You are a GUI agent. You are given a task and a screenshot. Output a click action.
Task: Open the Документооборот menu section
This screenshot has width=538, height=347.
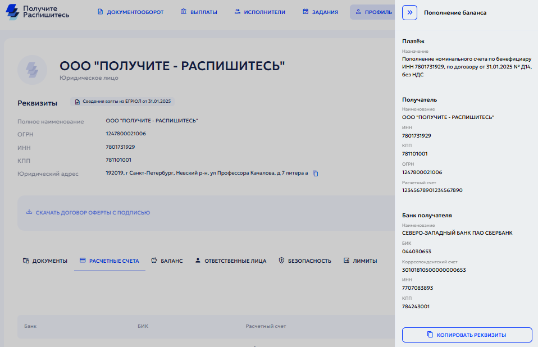point(130,12)
